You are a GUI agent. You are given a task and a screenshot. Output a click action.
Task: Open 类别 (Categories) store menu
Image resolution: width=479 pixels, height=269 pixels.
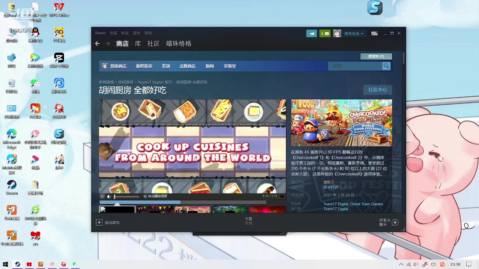(166, 66)
